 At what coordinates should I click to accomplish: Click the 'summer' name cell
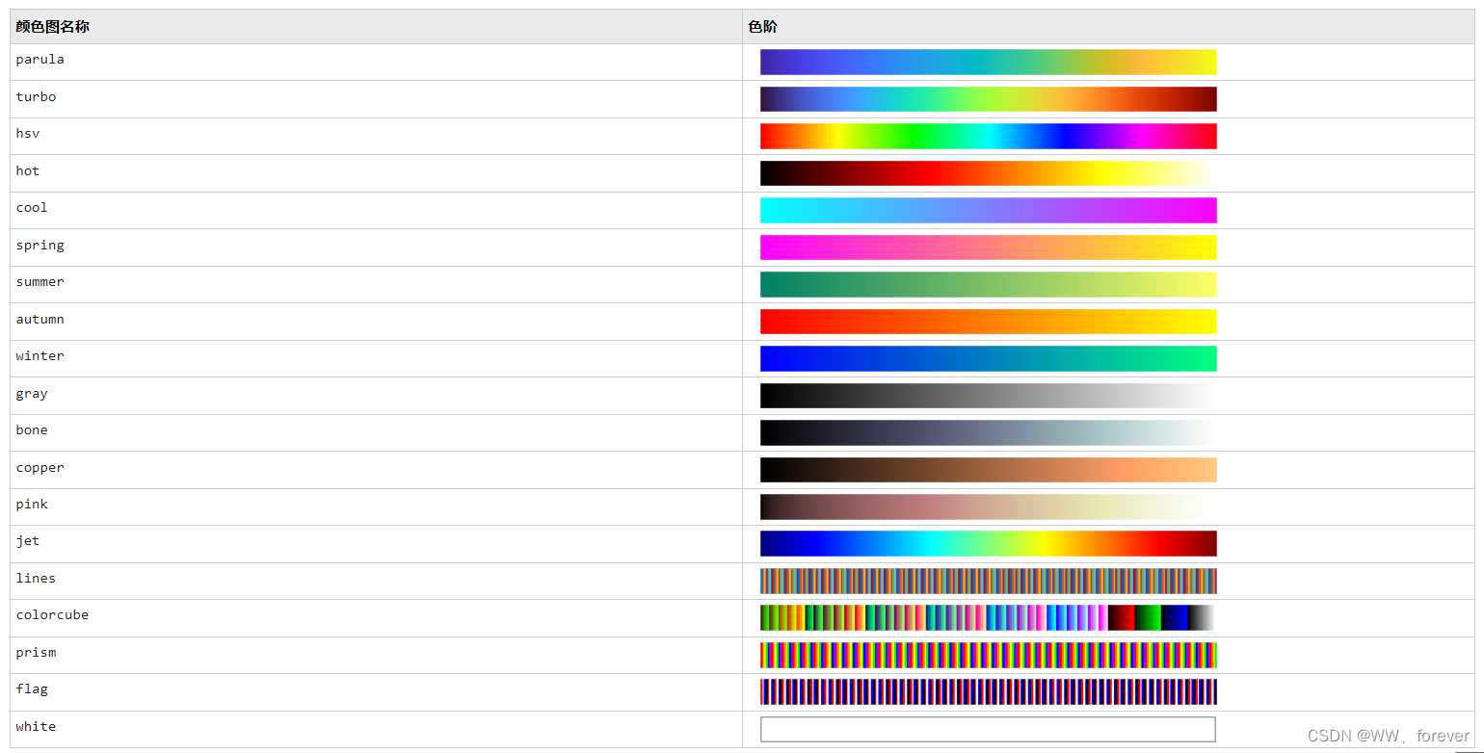click(x=376, y=284)
